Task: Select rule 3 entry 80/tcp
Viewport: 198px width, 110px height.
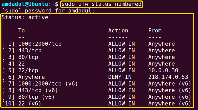Action: tap(28, 57)
